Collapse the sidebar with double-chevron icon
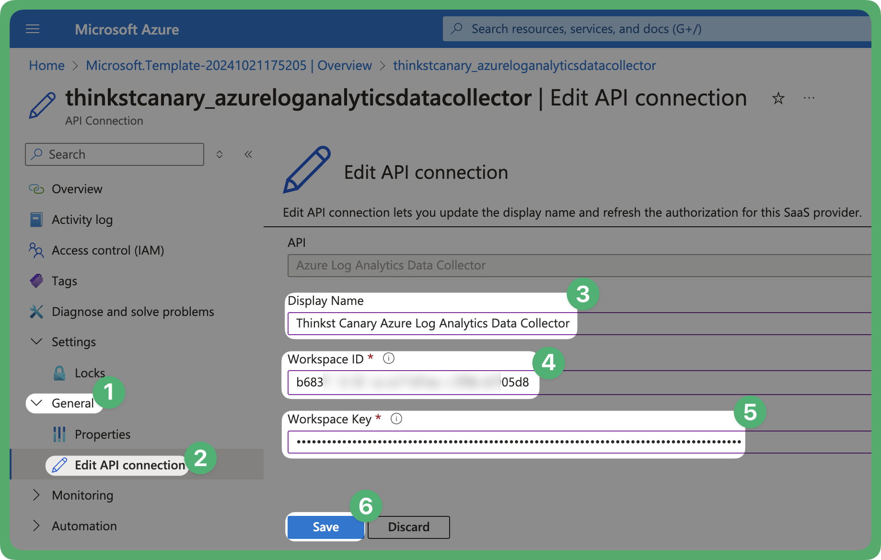 coord(248,154)
